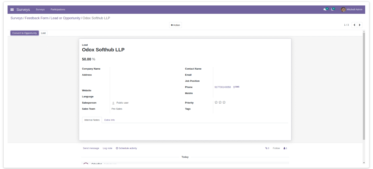Go to Lead or Opportunity breadcrumb
Viewport: 373px width, 169px height.
pos(65,18)
